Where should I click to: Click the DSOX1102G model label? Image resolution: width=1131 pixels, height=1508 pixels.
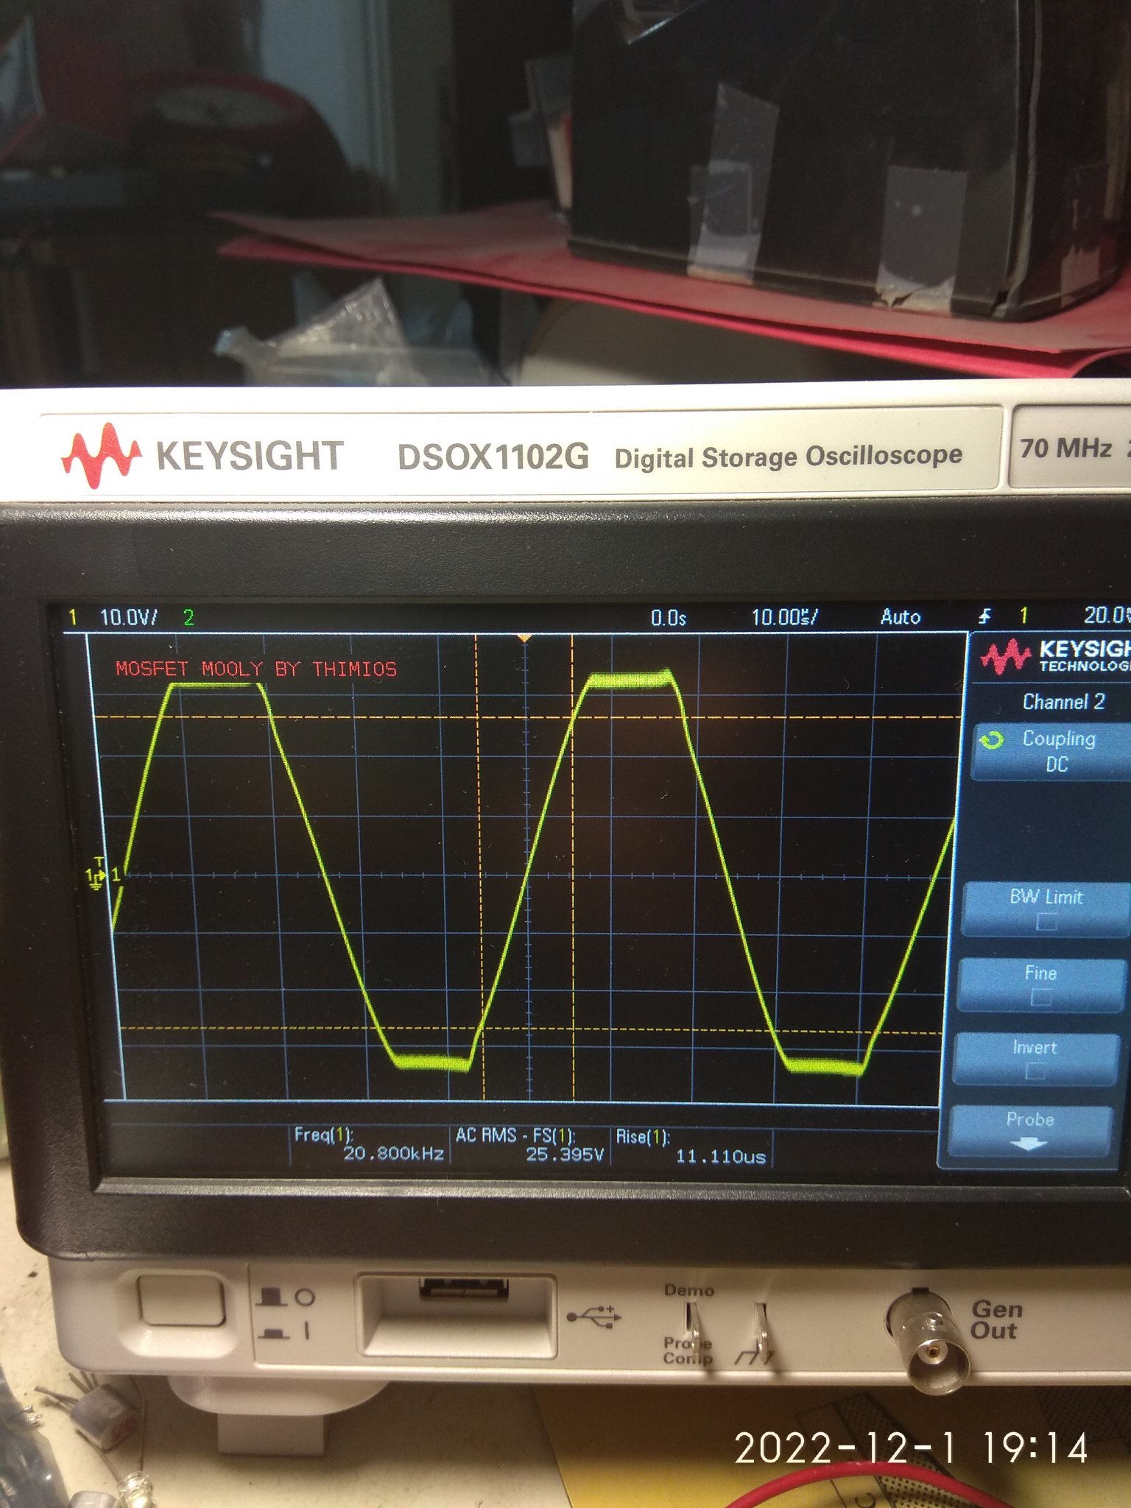(493, 457)
